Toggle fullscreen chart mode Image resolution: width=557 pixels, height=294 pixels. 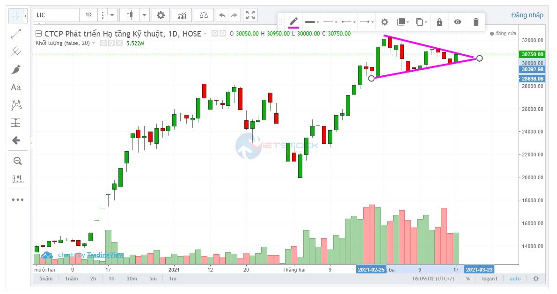250,15
